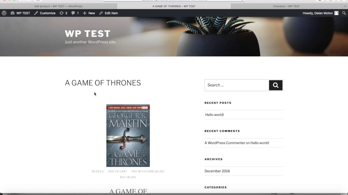This screenshot has width=348, height=195.
Task: Click the WP TEST site title
Action: tap(88, 34)
